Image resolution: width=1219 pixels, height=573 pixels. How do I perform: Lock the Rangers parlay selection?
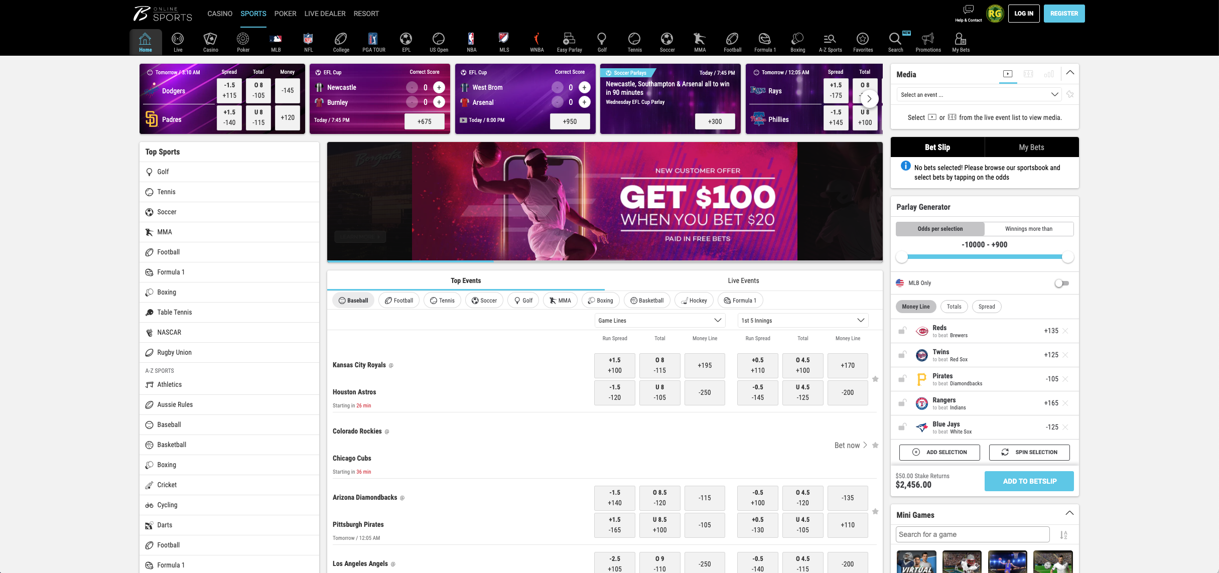tap(902, 403)
